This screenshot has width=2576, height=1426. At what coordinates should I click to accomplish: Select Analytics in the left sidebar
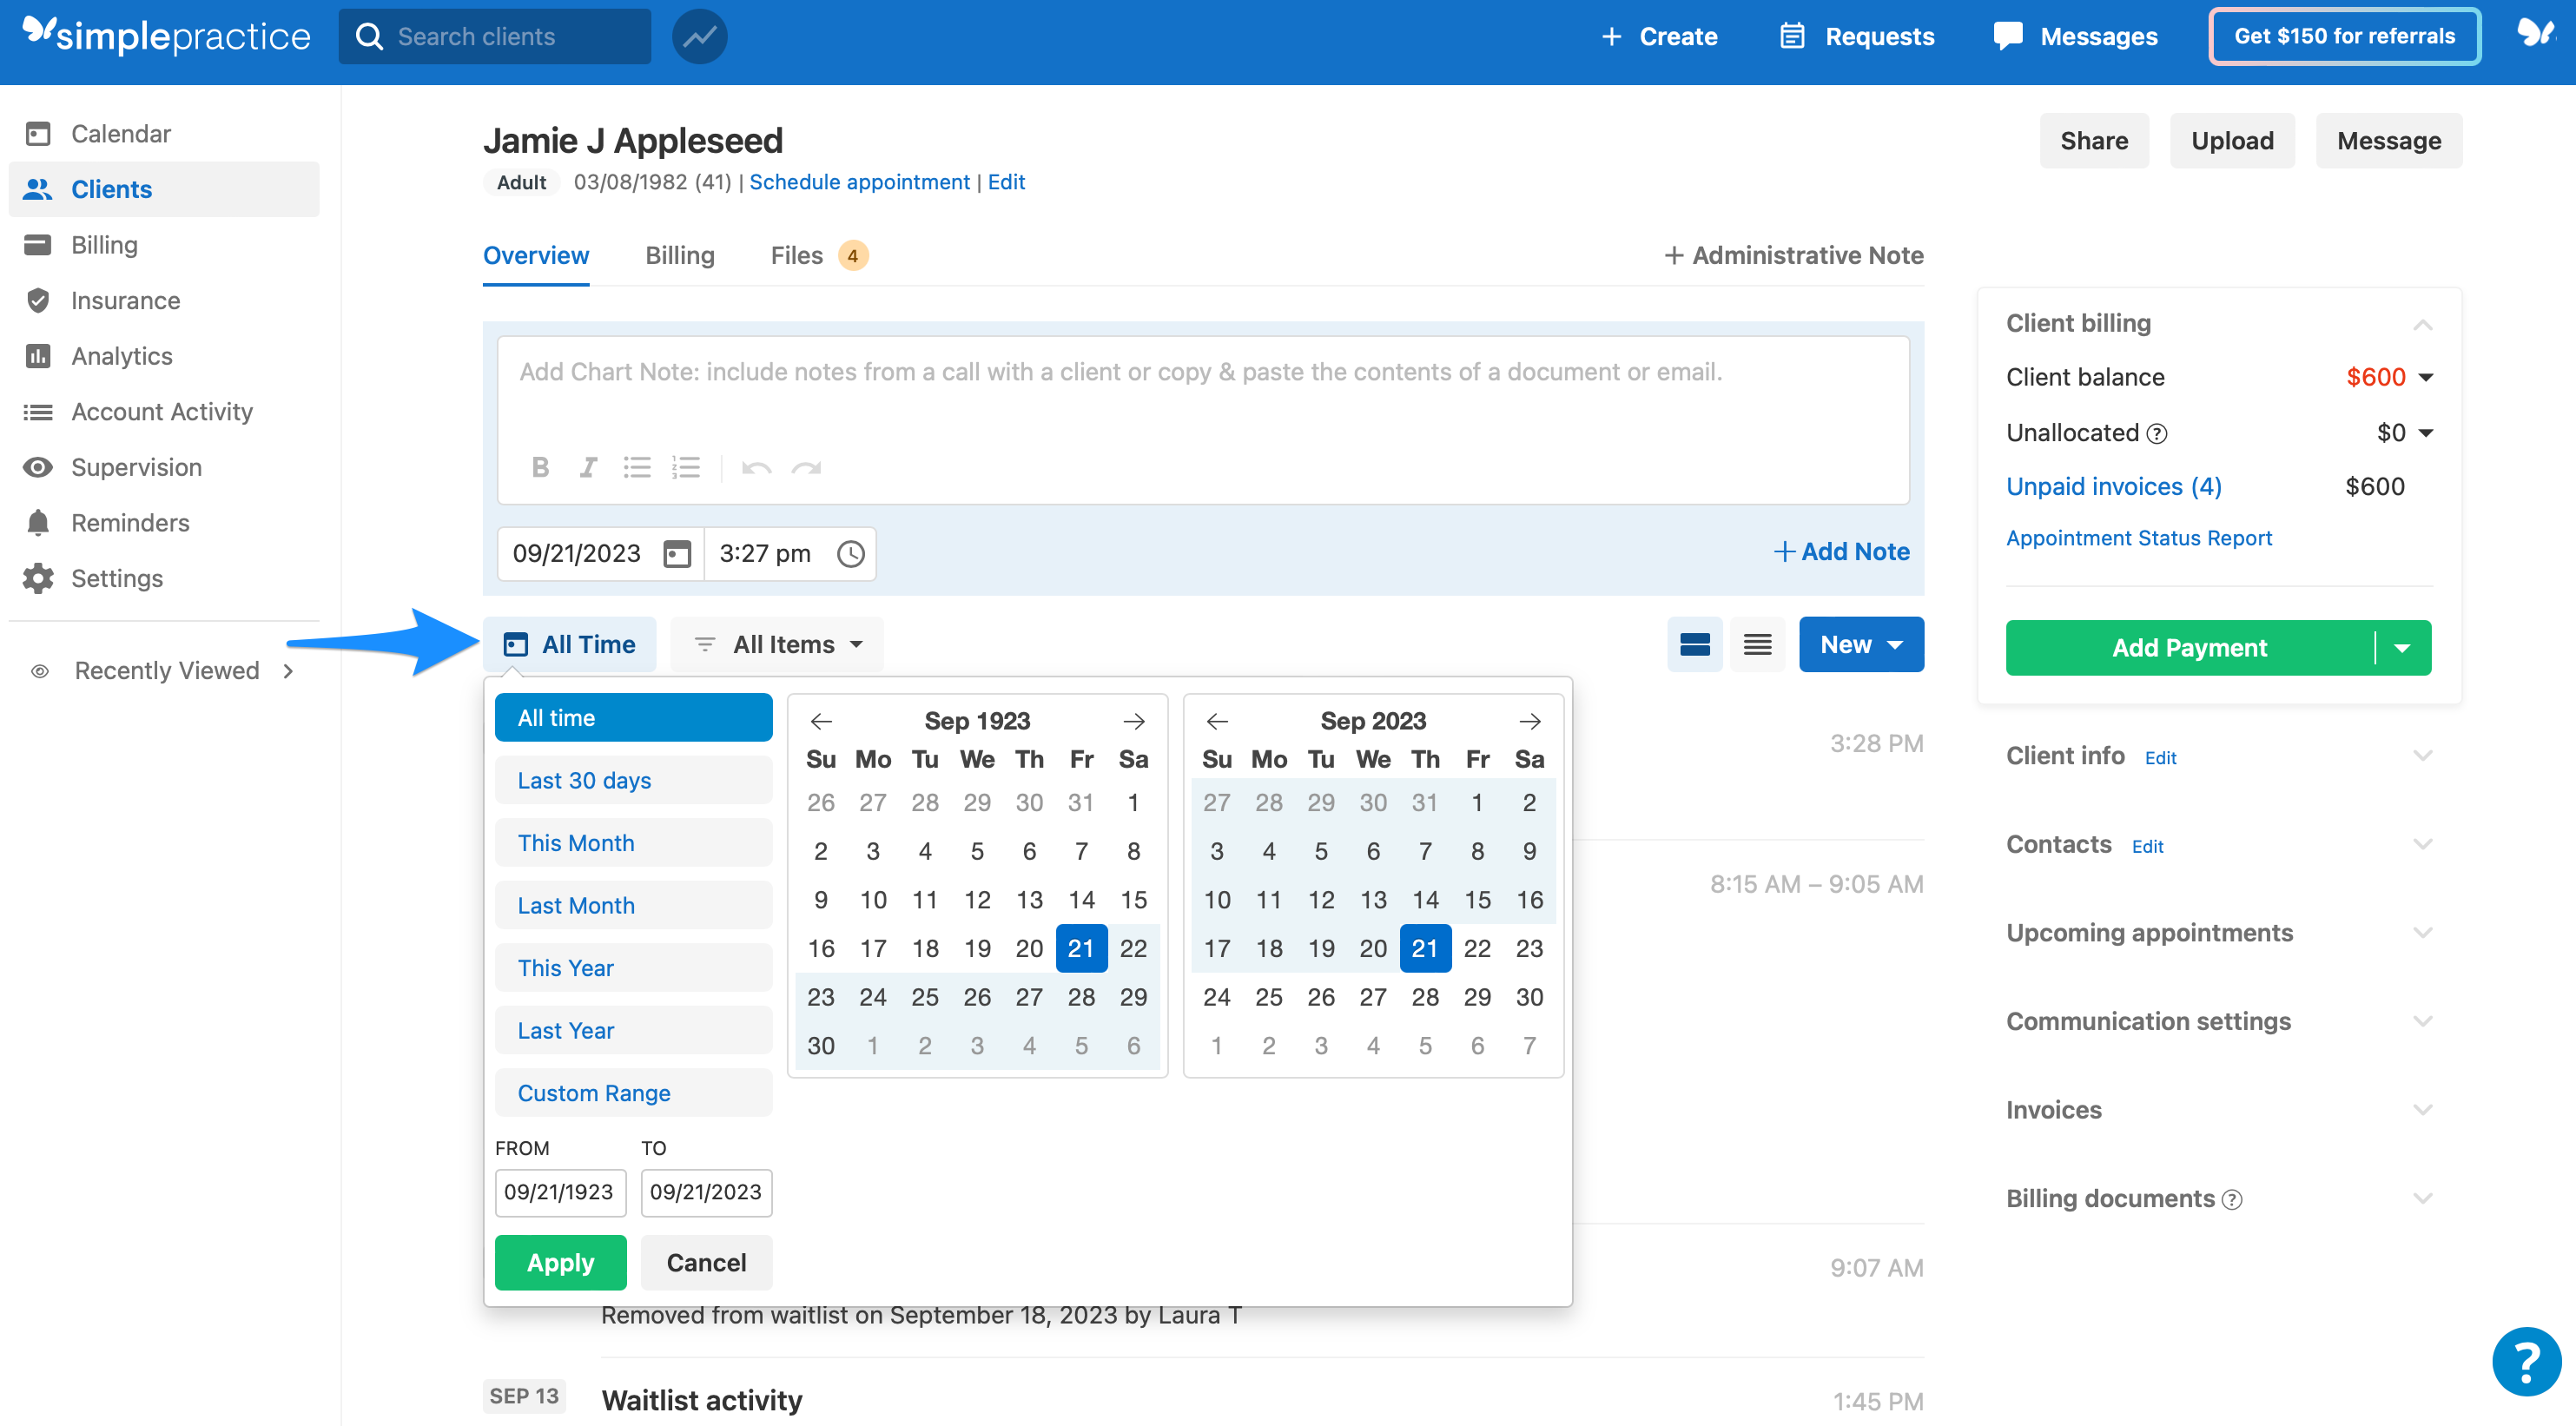point(122,356)
